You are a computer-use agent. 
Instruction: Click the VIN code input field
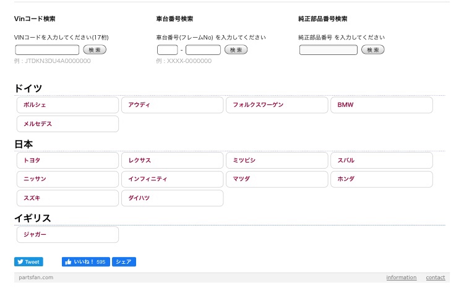click(47, 49)
